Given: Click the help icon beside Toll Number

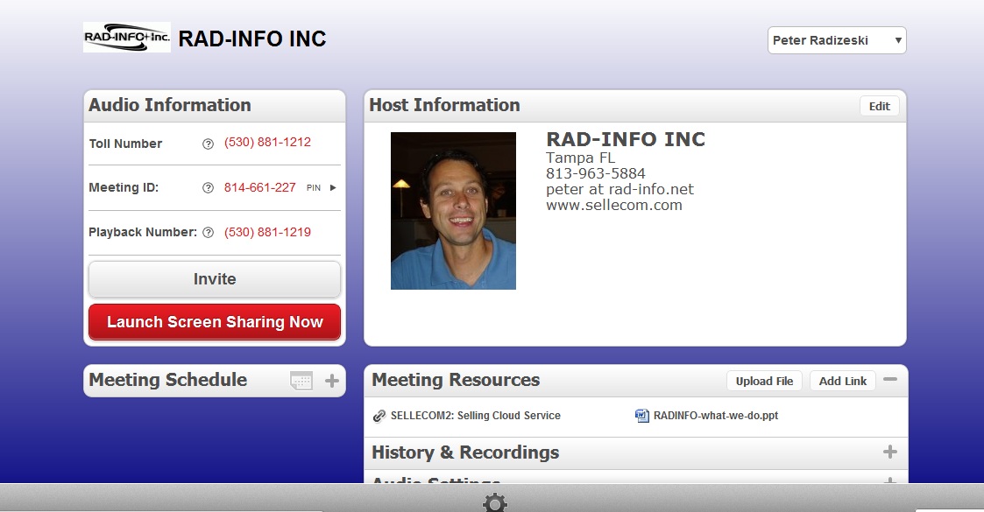Looking at the screenshot, I should (208, 144).
